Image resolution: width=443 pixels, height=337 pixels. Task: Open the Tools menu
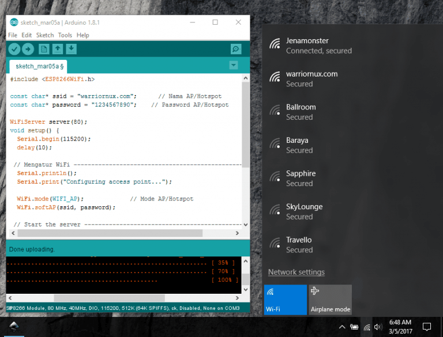(65, 35)
